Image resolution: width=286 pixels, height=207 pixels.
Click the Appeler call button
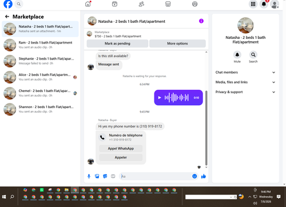pos(121,157)
